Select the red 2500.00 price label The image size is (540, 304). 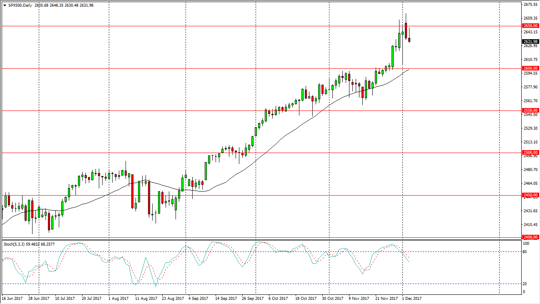530,153
